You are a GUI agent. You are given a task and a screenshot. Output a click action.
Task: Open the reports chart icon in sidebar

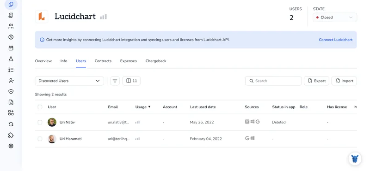[x=11, y=102]
